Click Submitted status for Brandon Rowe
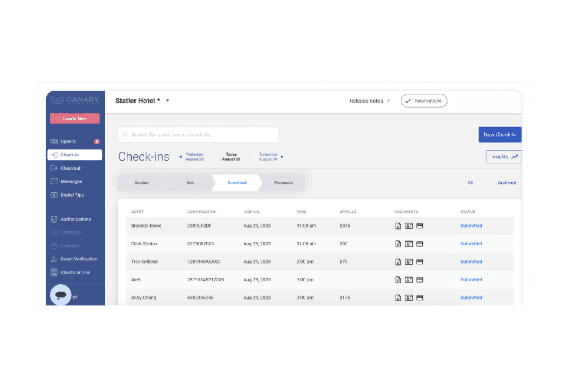 click(471, 226)
